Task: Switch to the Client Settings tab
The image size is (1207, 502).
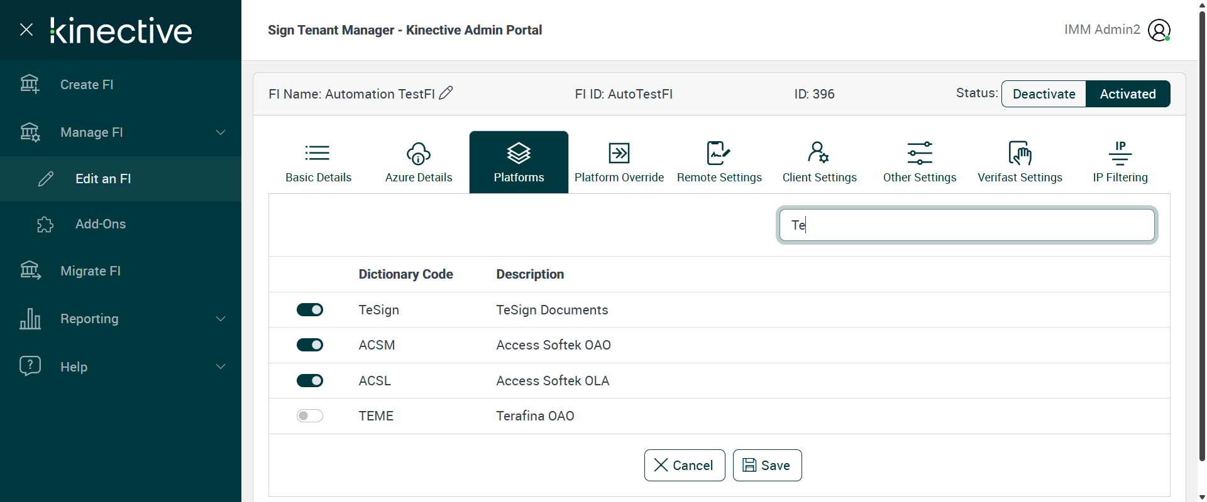Action: pos(819,163)
